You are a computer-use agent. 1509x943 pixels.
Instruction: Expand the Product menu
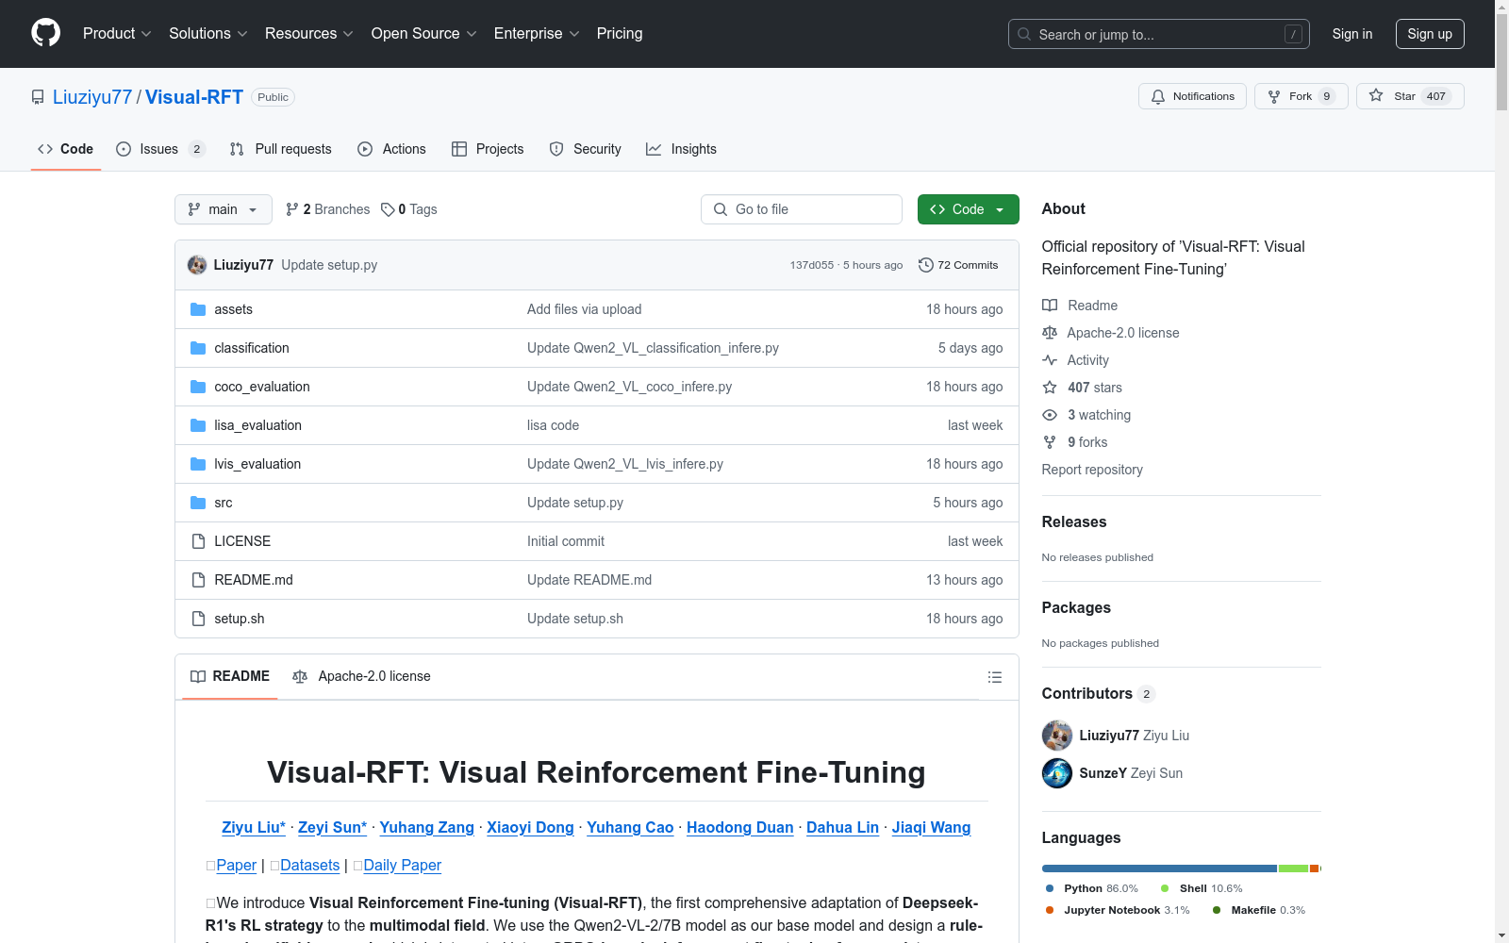[x=117, y=33]
